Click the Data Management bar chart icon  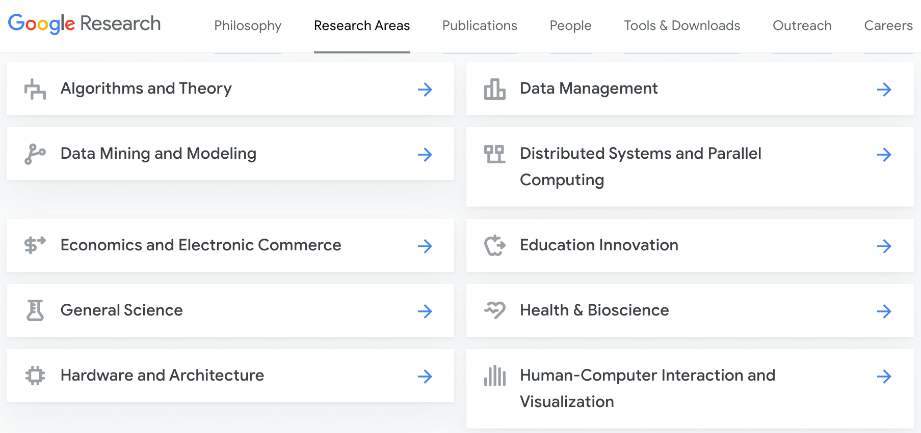(494, 89)
